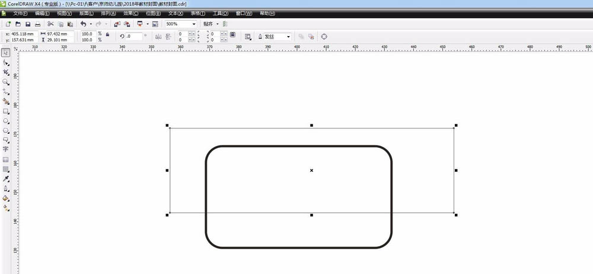Open the 排列(A) menu
This screenshot has width=593, height=274.
(109, 13)
